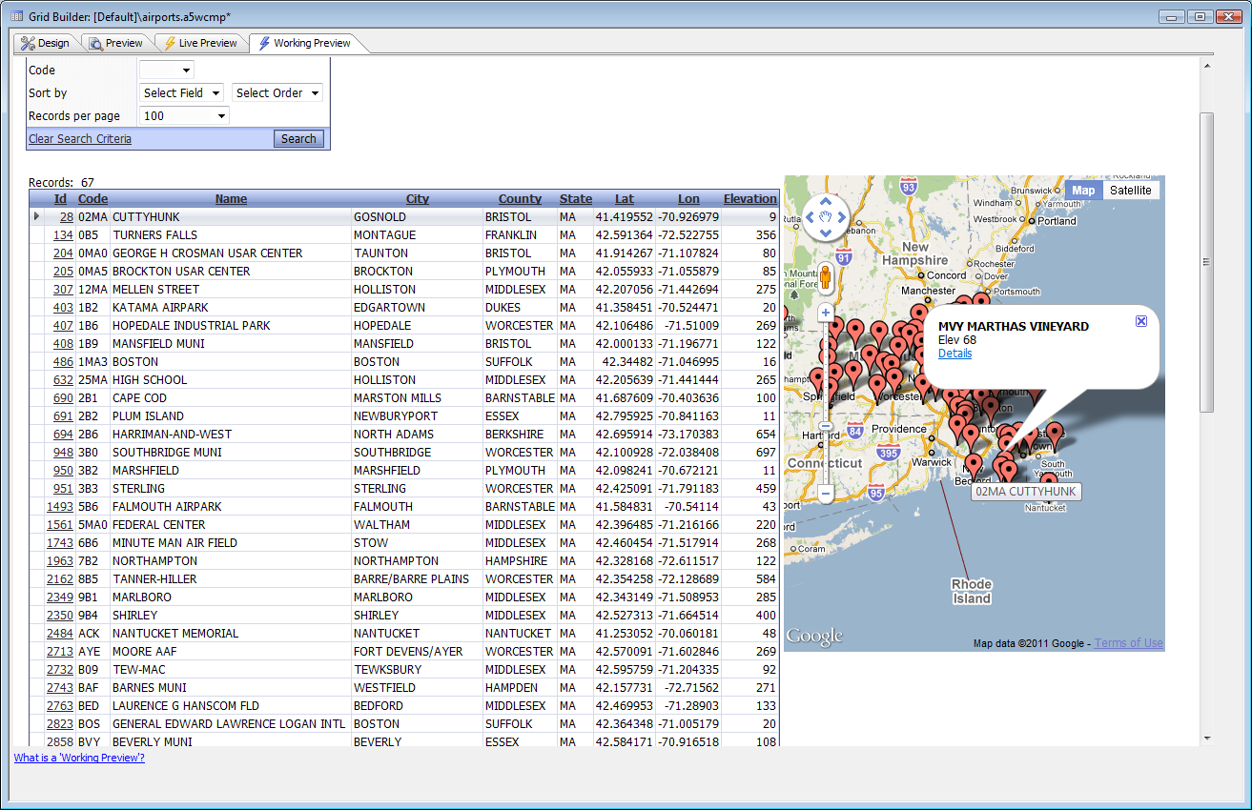Select the Map view button
Screen dimensions: 1252x810
click(1083, 190)
